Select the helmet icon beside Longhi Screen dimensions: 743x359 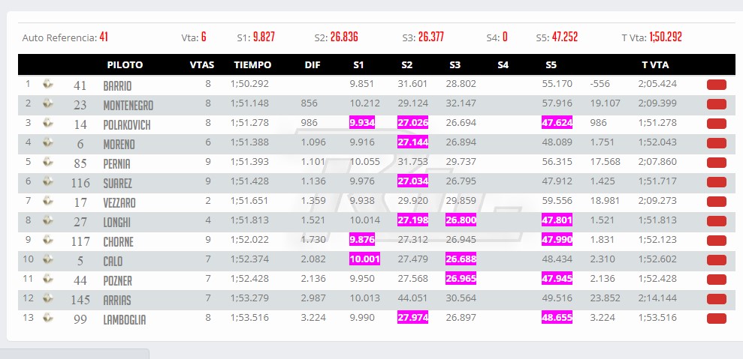tap(48, 220)
